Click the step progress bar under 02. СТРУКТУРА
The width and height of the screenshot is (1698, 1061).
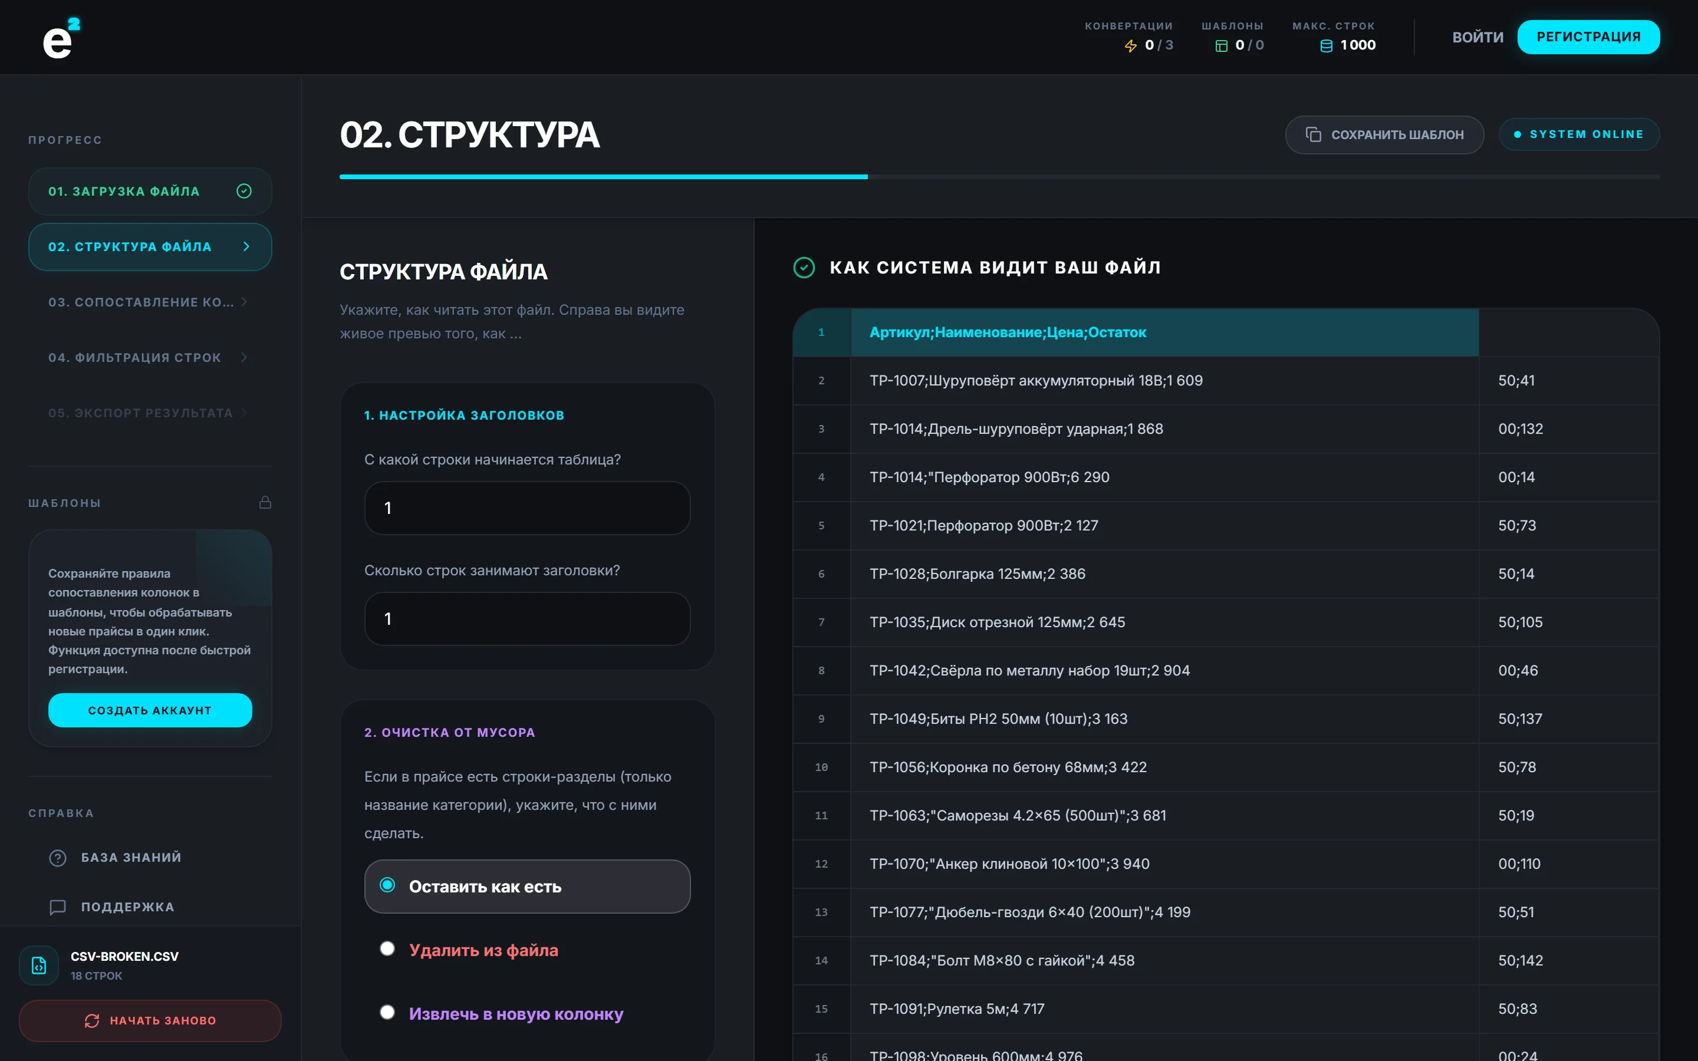(999, 177)
